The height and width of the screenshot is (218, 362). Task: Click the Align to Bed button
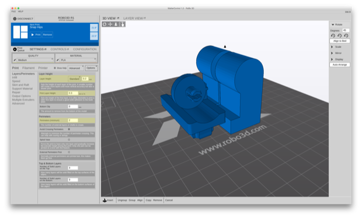(340, 41)
